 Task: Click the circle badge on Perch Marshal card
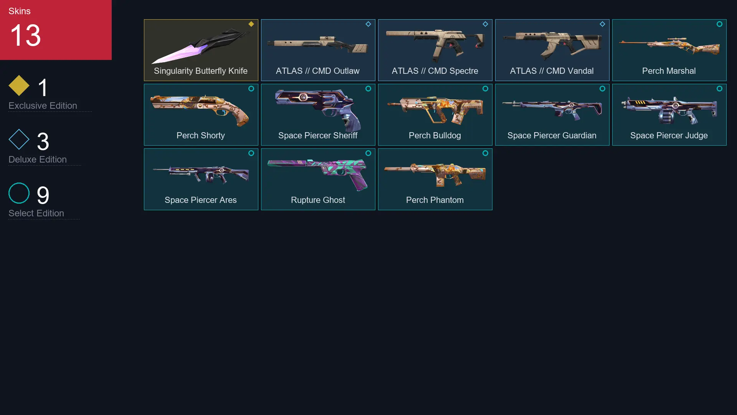coord(719,24)
